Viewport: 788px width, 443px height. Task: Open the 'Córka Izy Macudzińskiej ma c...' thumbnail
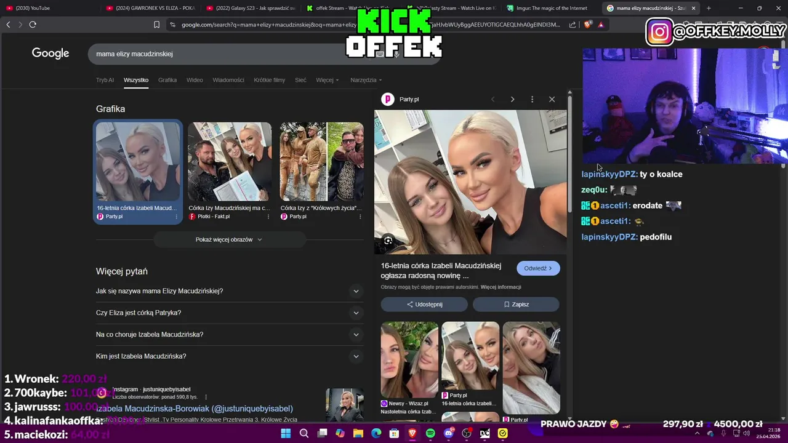click(x=230, y=161)
